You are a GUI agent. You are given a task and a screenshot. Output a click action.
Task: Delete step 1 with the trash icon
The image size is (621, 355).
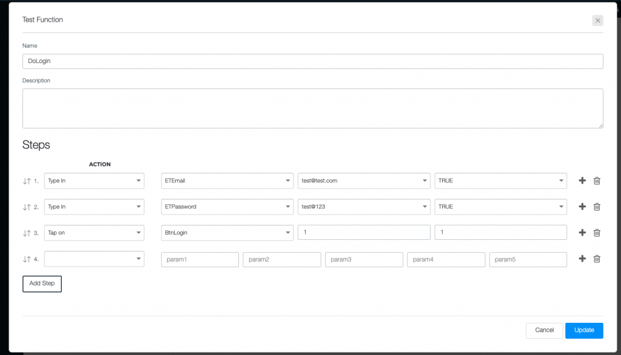point(597,181)
